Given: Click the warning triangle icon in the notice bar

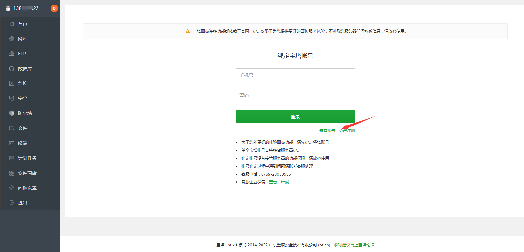Looking at the screenshot, I should click(x=188, y=31).
